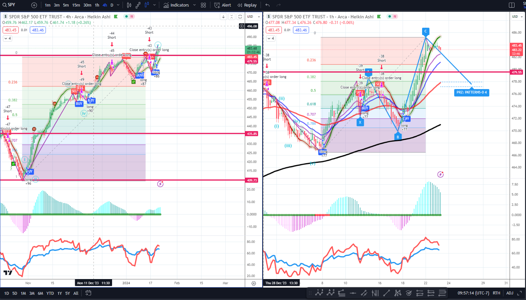Expand the chart style dropdown arrow
The image size is (526, 300).
[x=154, y=5]
